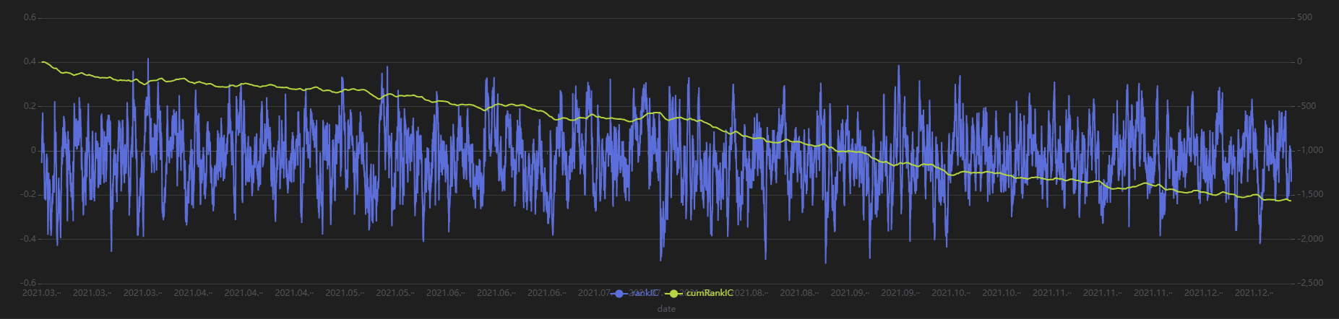
Task: Select the 0.4 left-axis tick label
Action: click(x=30, y=62)
